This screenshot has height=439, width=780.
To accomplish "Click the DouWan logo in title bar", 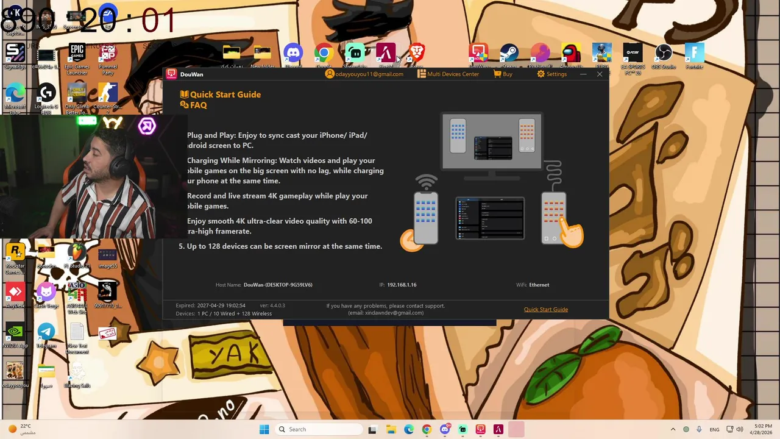I will pos(171,74).
